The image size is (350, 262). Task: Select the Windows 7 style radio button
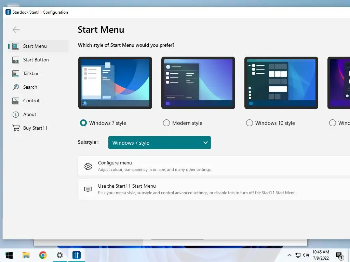(83, 123)
